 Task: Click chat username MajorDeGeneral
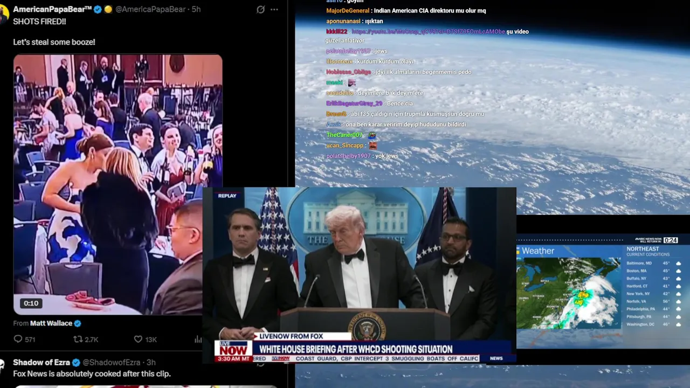348,11
